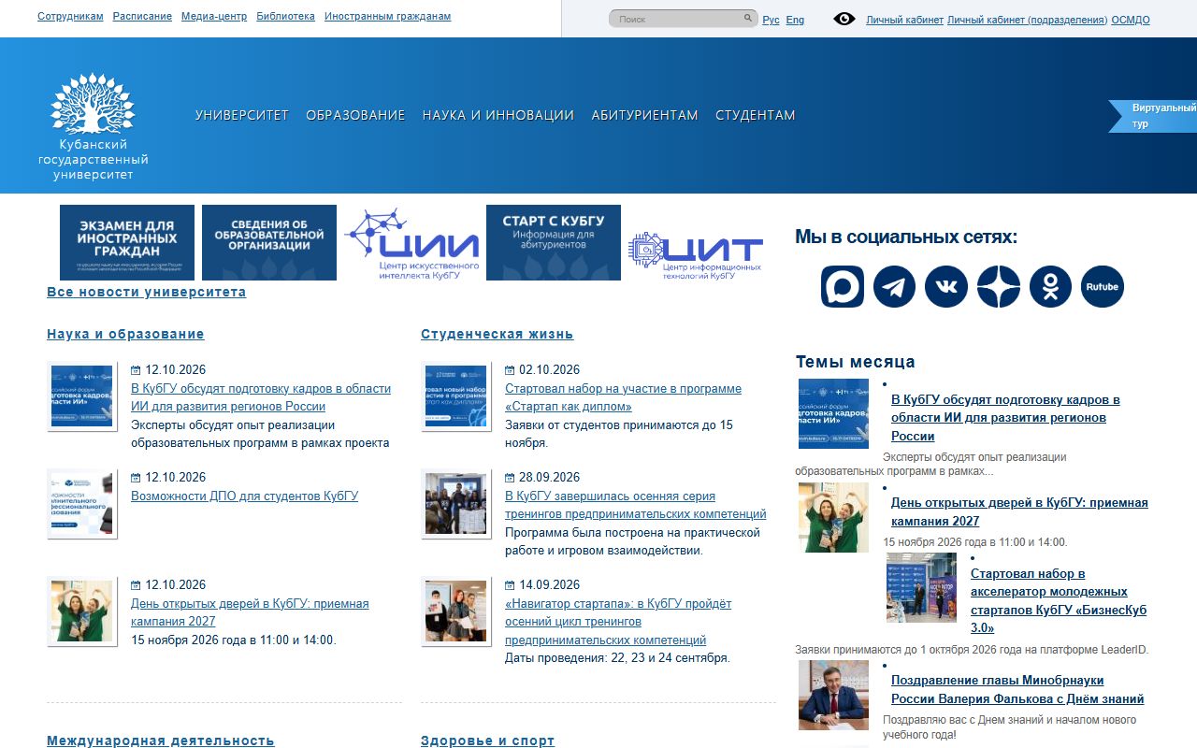The height and width of the screenshot is (748, 1197).
Task: Open the Личный кабинет (подразделения) link
Action: click(1027, 20)
